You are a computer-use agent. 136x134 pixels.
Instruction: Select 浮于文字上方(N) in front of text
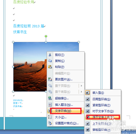(x=103, y=117)
